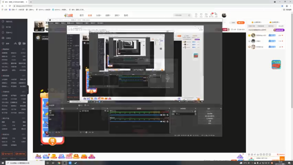293x165 pixels.
Task: Click the first ranked user avatar with crown
Action: coord(253,35)
